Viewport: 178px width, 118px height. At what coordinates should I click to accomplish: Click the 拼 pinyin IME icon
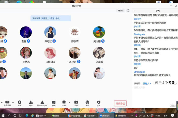coord(156,83)
